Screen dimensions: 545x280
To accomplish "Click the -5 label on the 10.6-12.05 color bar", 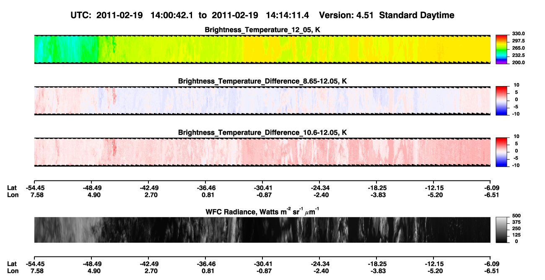I will click(516, 158).
